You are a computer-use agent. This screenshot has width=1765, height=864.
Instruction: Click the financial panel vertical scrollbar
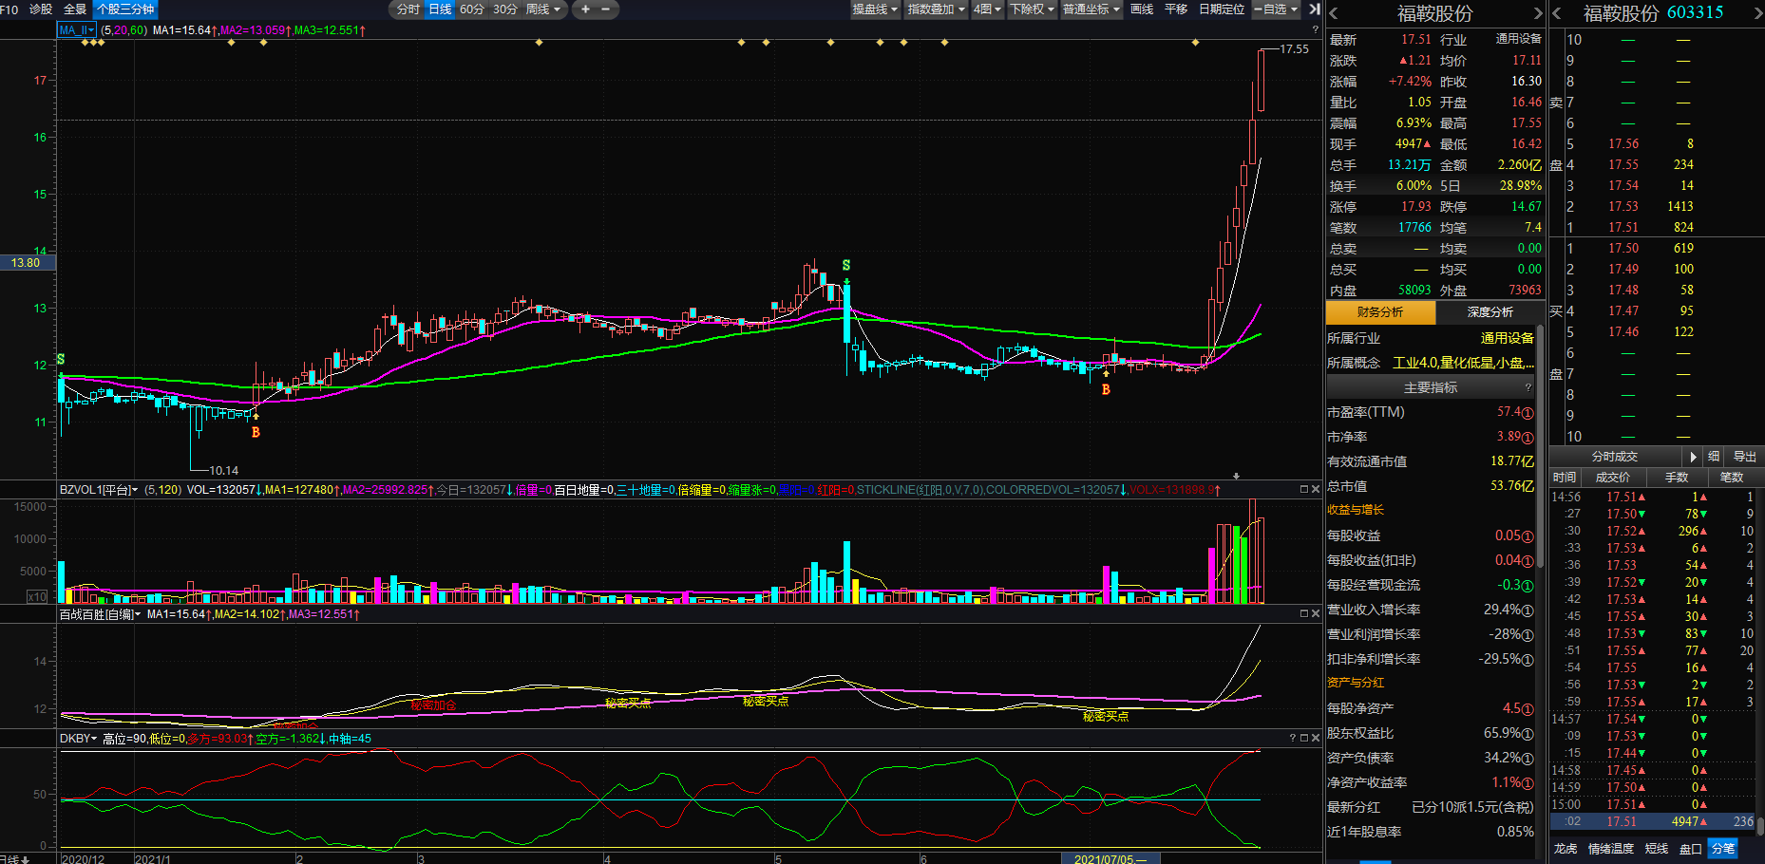click(1540, 446)
